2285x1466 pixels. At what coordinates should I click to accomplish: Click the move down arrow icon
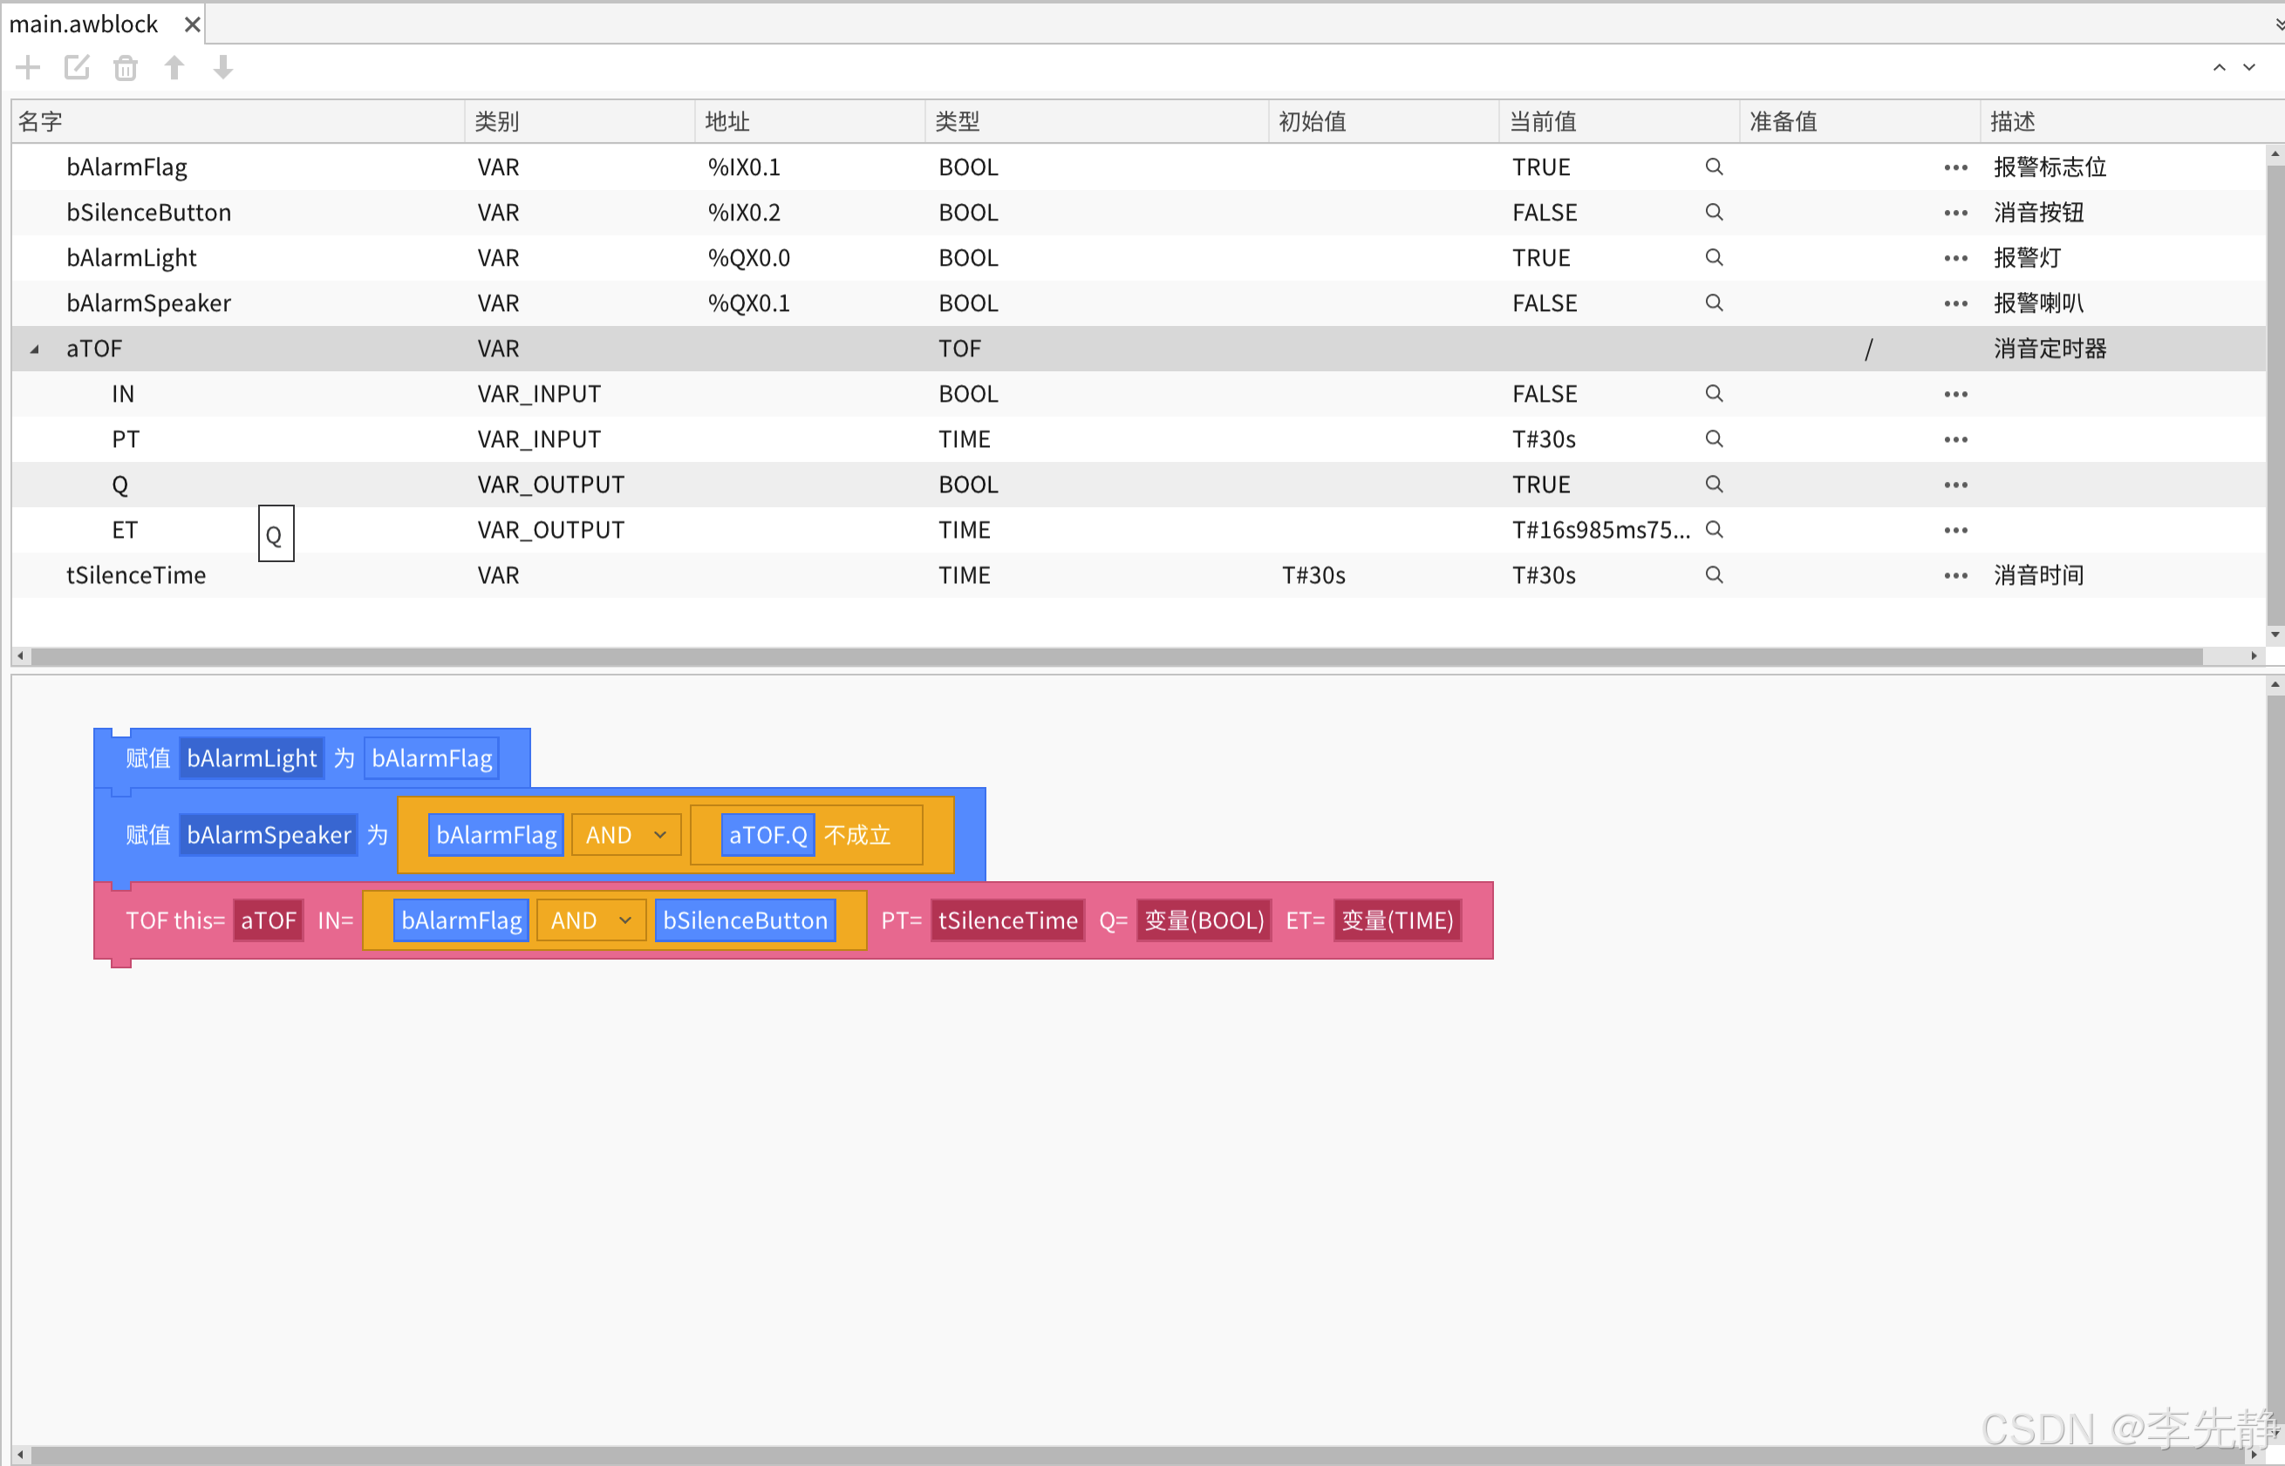pyautogui.click(x=223, y=68)
